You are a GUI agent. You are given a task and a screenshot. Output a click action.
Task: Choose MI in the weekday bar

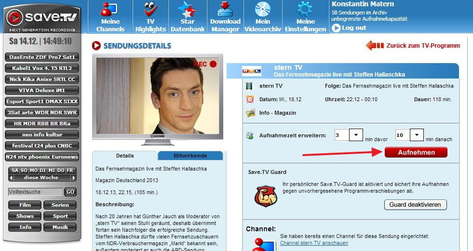click(x=52, y=170)
